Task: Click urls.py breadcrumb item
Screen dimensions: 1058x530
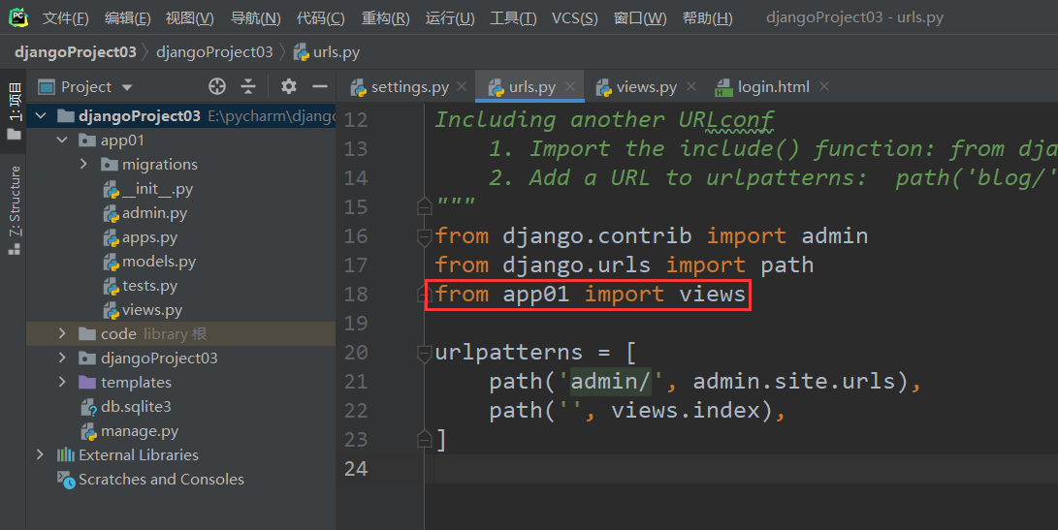Action: [x=327, y=52]
